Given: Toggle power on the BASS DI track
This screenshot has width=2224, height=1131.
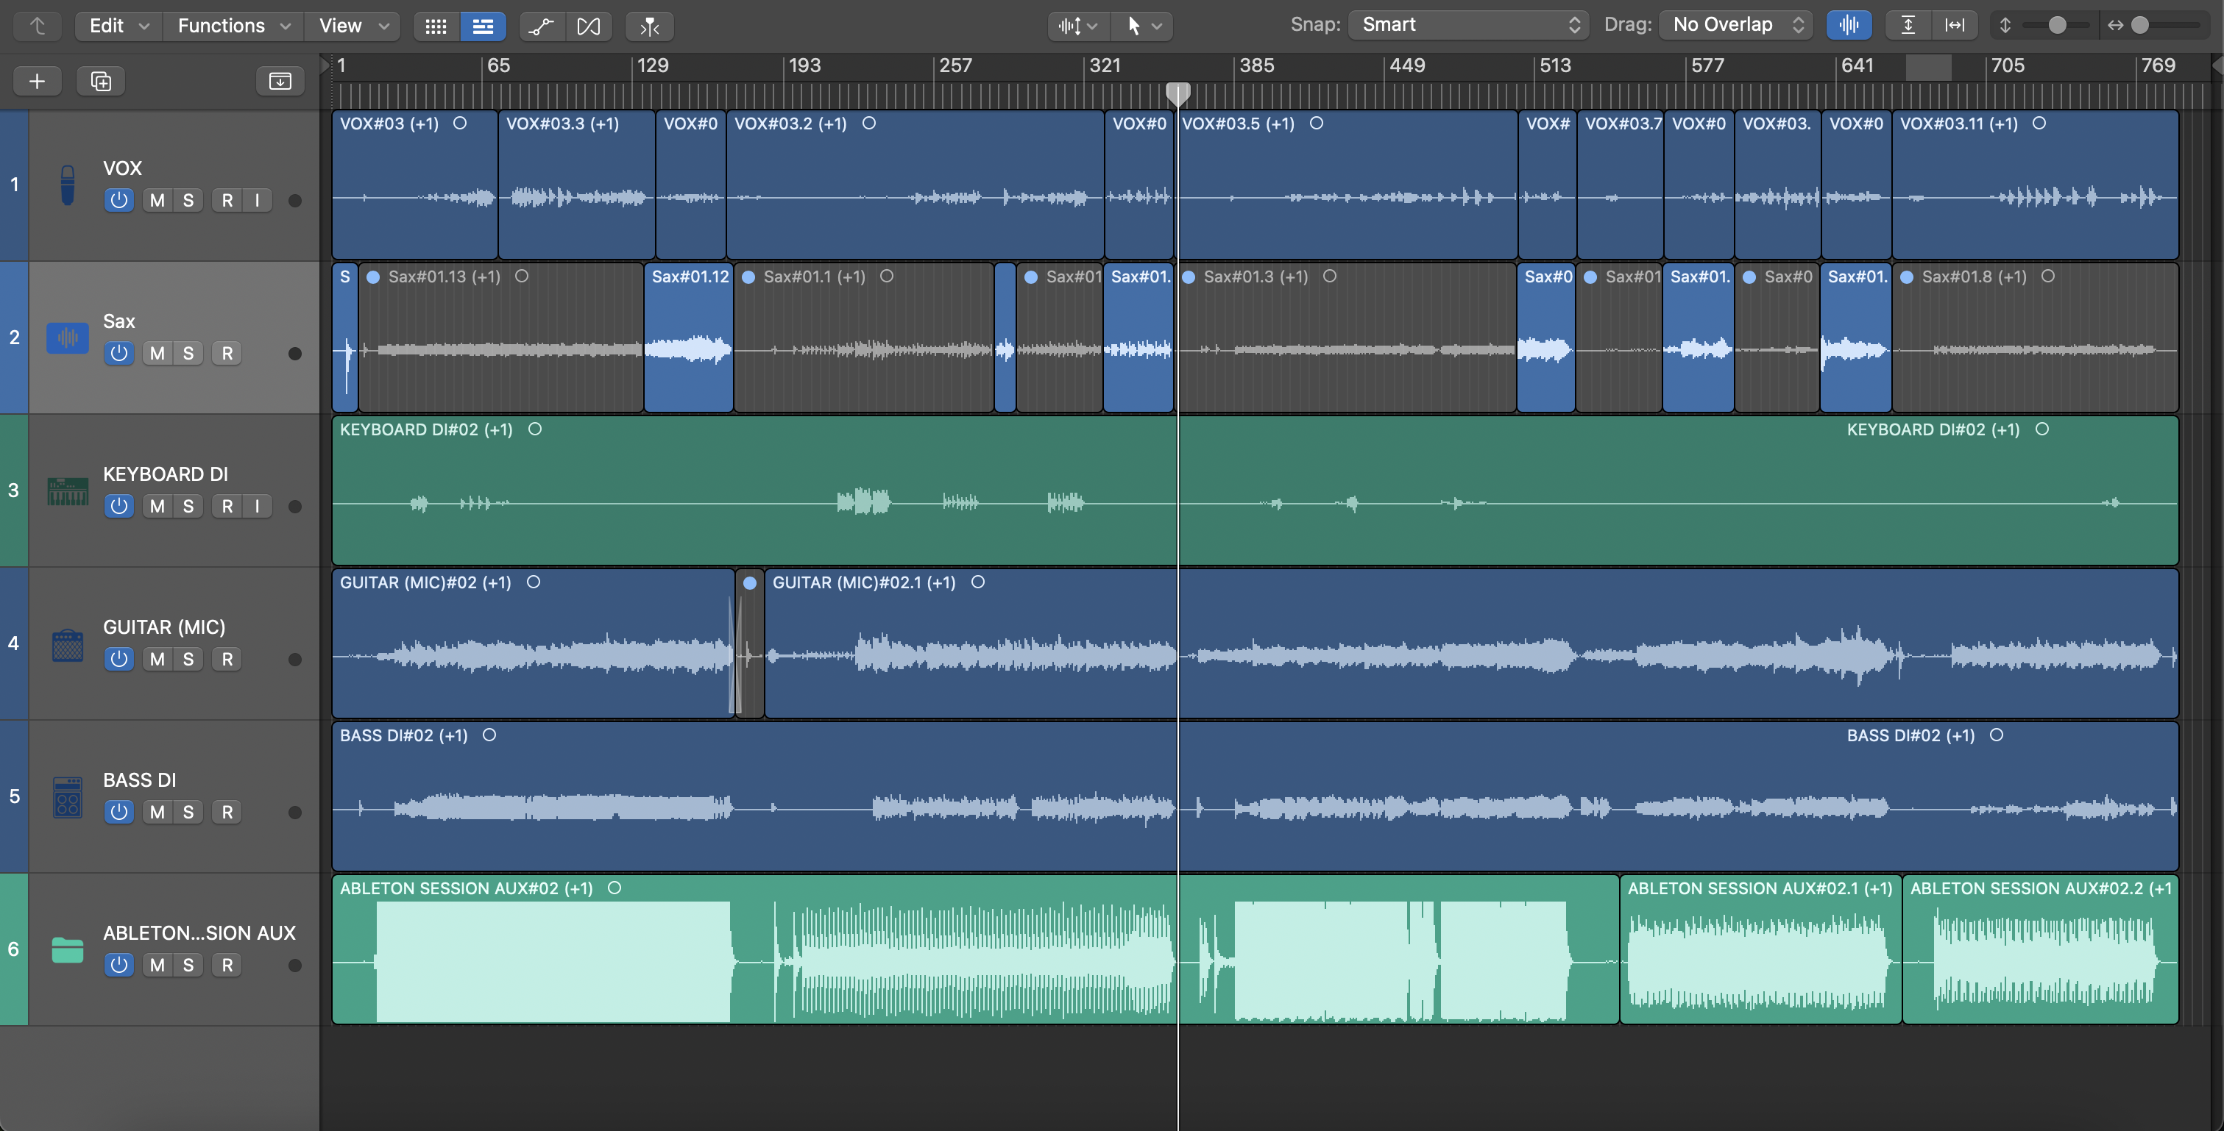Looking at the screenshot, I should (x=119, y=812).
